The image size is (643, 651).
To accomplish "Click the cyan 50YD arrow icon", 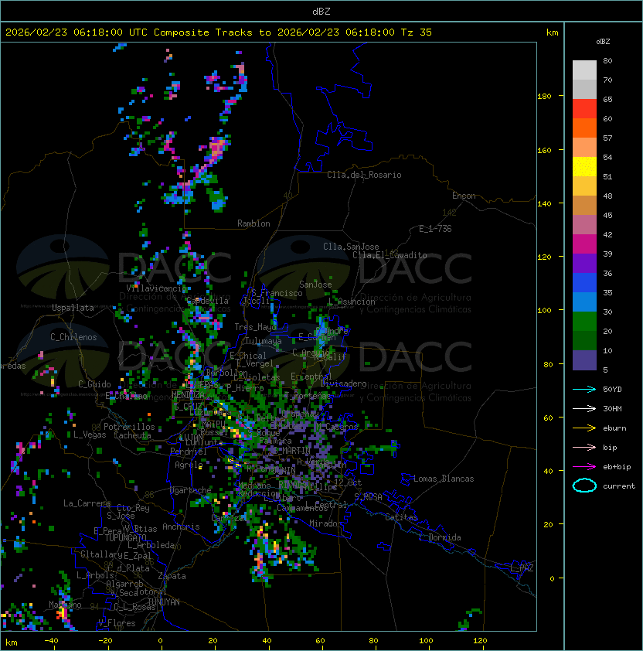I will point(584,389).
